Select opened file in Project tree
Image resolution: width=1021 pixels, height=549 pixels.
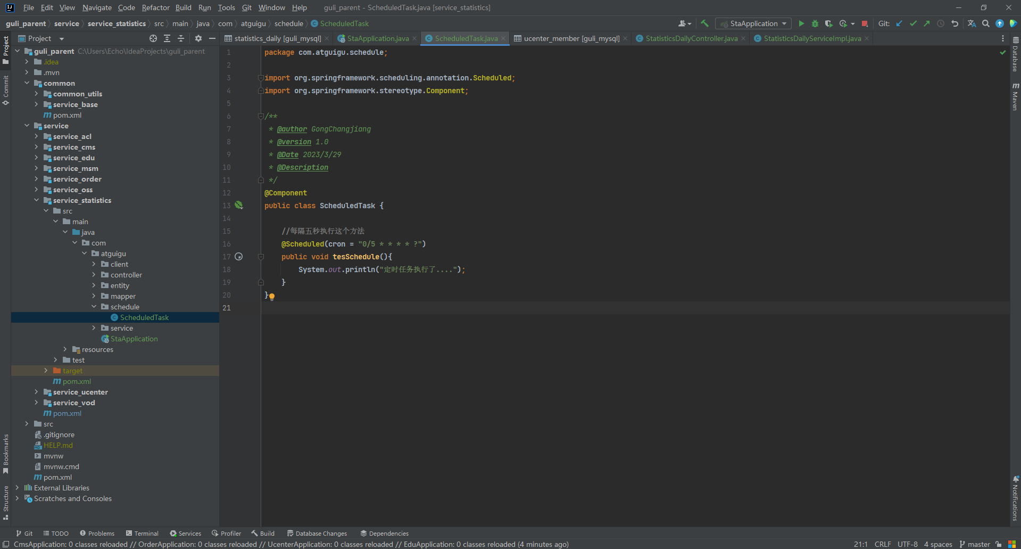pyautogui.click(x=153, y=38)
